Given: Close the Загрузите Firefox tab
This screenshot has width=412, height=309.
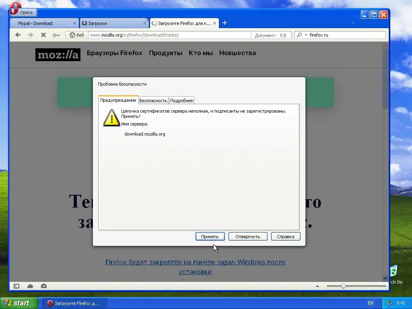Looking at the screenshot, I should click(215, 23).
